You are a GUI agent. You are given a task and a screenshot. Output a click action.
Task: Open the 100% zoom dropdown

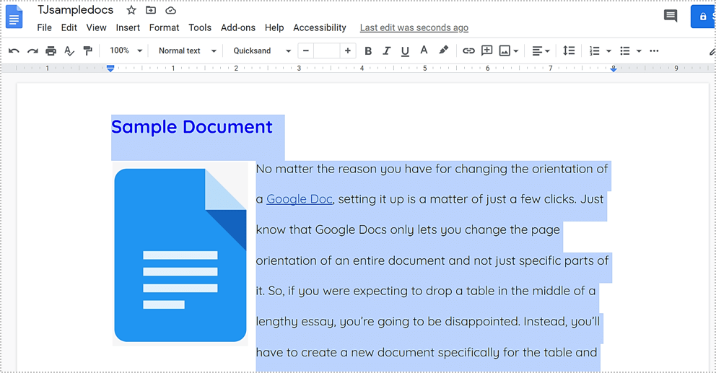click(x=126, y=51)
